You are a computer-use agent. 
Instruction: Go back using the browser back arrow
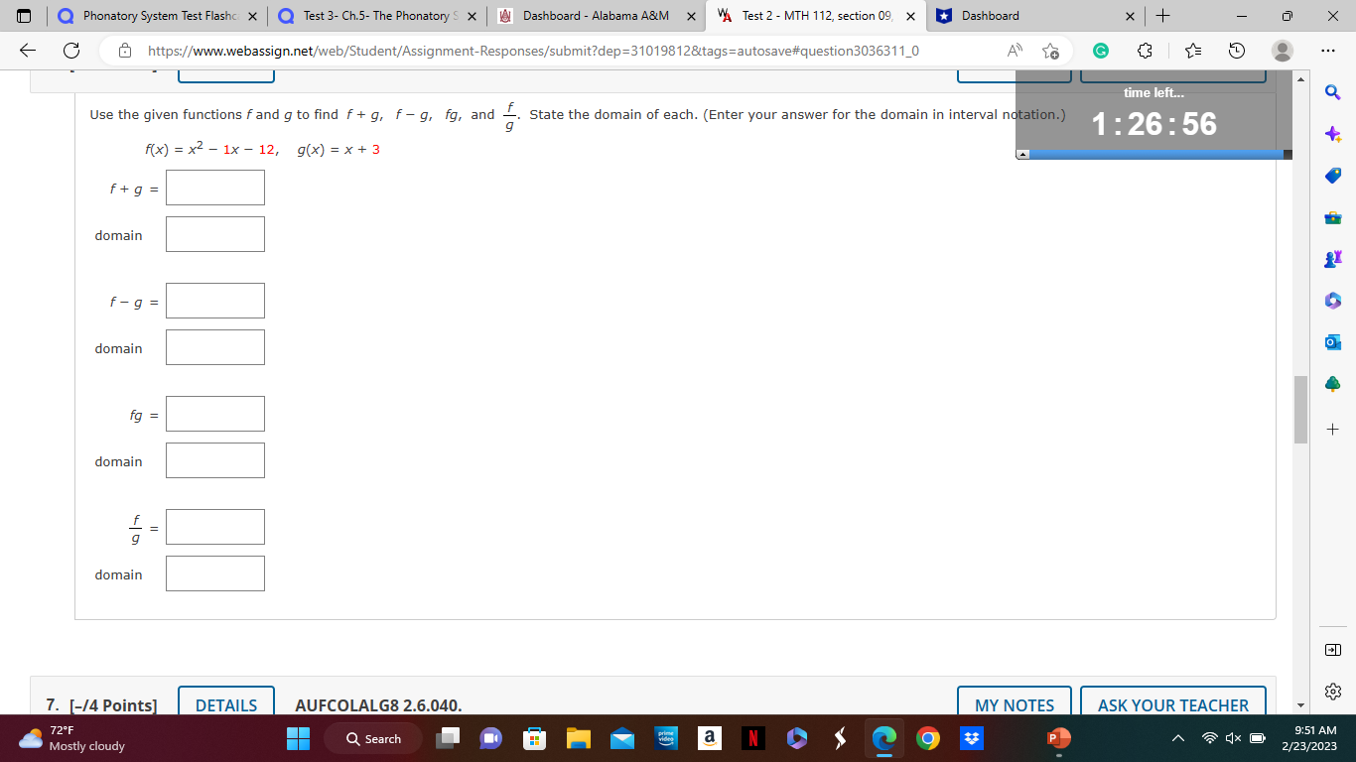(x=27, y=51)
